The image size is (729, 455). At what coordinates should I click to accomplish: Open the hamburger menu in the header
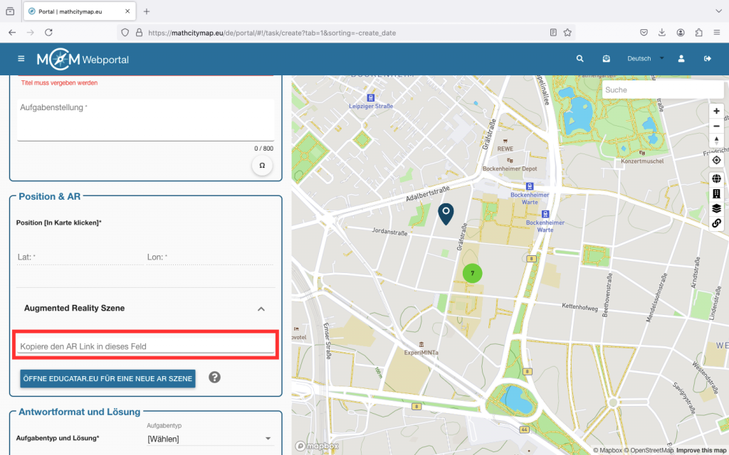tap(21, 59)
